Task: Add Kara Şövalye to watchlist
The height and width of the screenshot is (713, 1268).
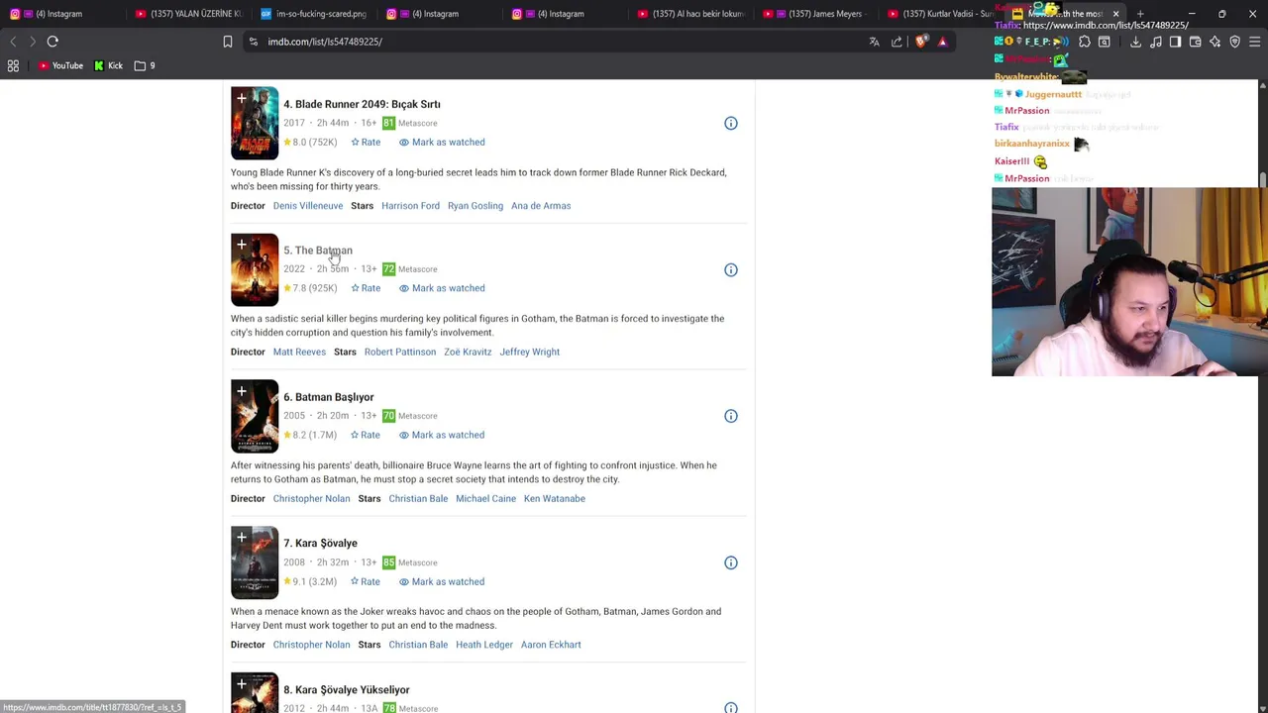Action: pos(241,538)
